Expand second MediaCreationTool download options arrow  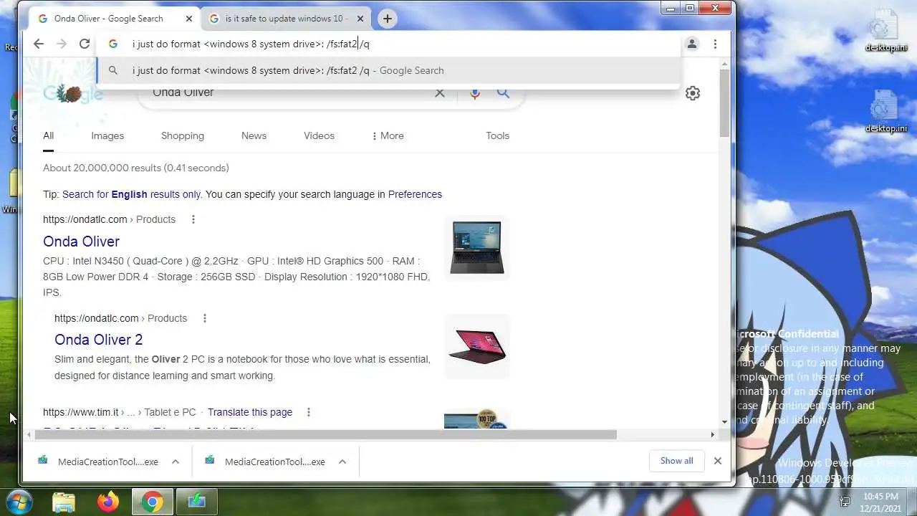(342, 462)
